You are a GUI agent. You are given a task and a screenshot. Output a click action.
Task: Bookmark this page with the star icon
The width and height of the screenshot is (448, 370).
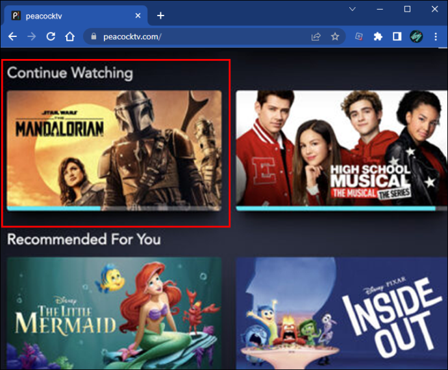335,36
